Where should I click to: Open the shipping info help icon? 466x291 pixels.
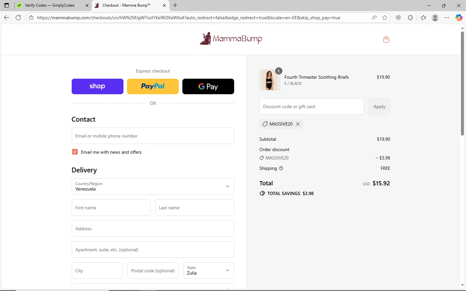click(x=281, y=168)
